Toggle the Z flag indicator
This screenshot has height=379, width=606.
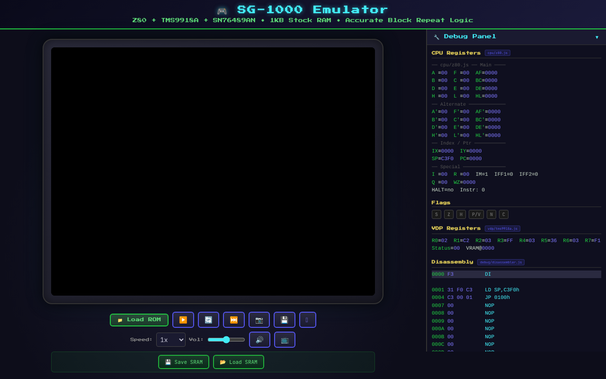click(449, 215)
